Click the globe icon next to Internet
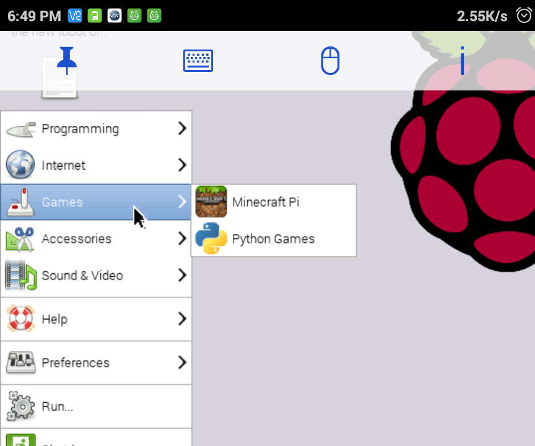The image size is (535, 446). pyautogui.click(x=20, y=165)
